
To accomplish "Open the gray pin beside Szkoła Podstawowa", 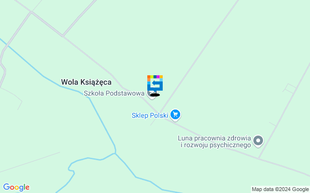I will coord(152,94).
